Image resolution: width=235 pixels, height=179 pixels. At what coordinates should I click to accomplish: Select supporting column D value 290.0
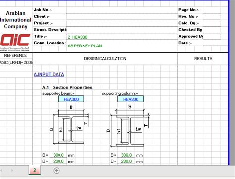click(126, 161)
